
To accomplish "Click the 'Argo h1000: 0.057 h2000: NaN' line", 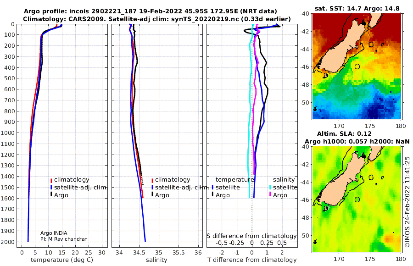I will click(357, 141).
